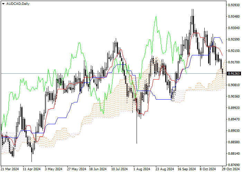Click the 23 Aug 2024 date label

coord(165,169)
